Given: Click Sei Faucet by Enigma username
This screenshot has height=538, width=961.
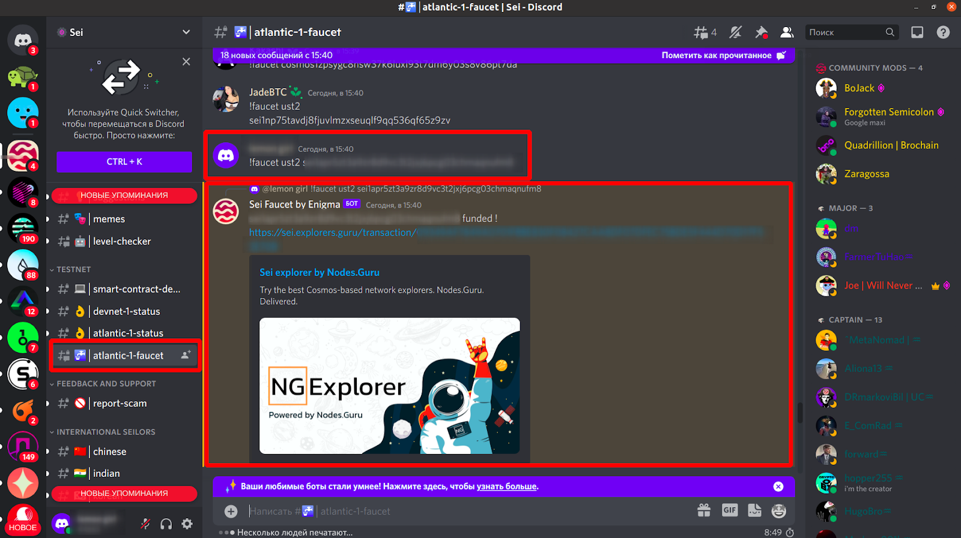Looking at the screenshot, I should point(295,205).
